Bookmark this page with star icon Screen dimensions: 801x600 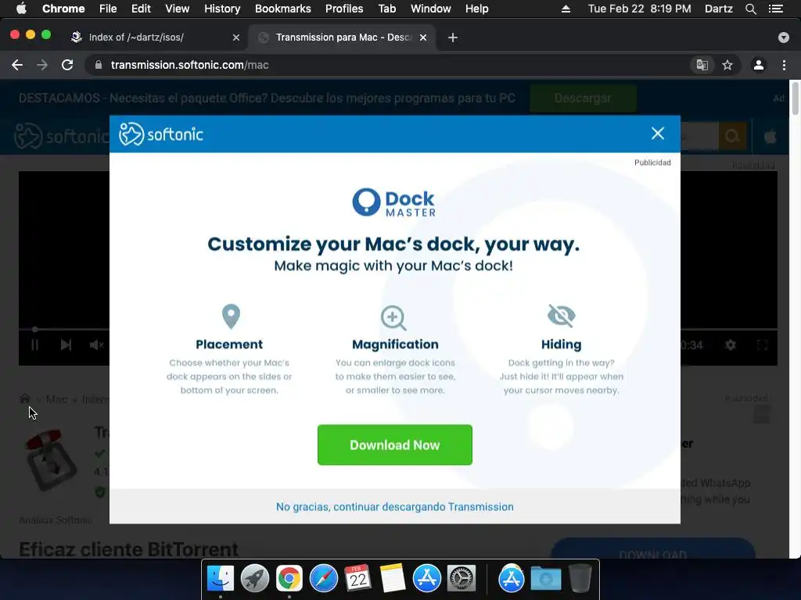pos(727,65)
